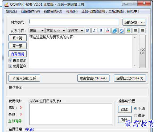157x132 pixels.
Task: Click 立即清零 reset link
Action: (x=15, y=121)
